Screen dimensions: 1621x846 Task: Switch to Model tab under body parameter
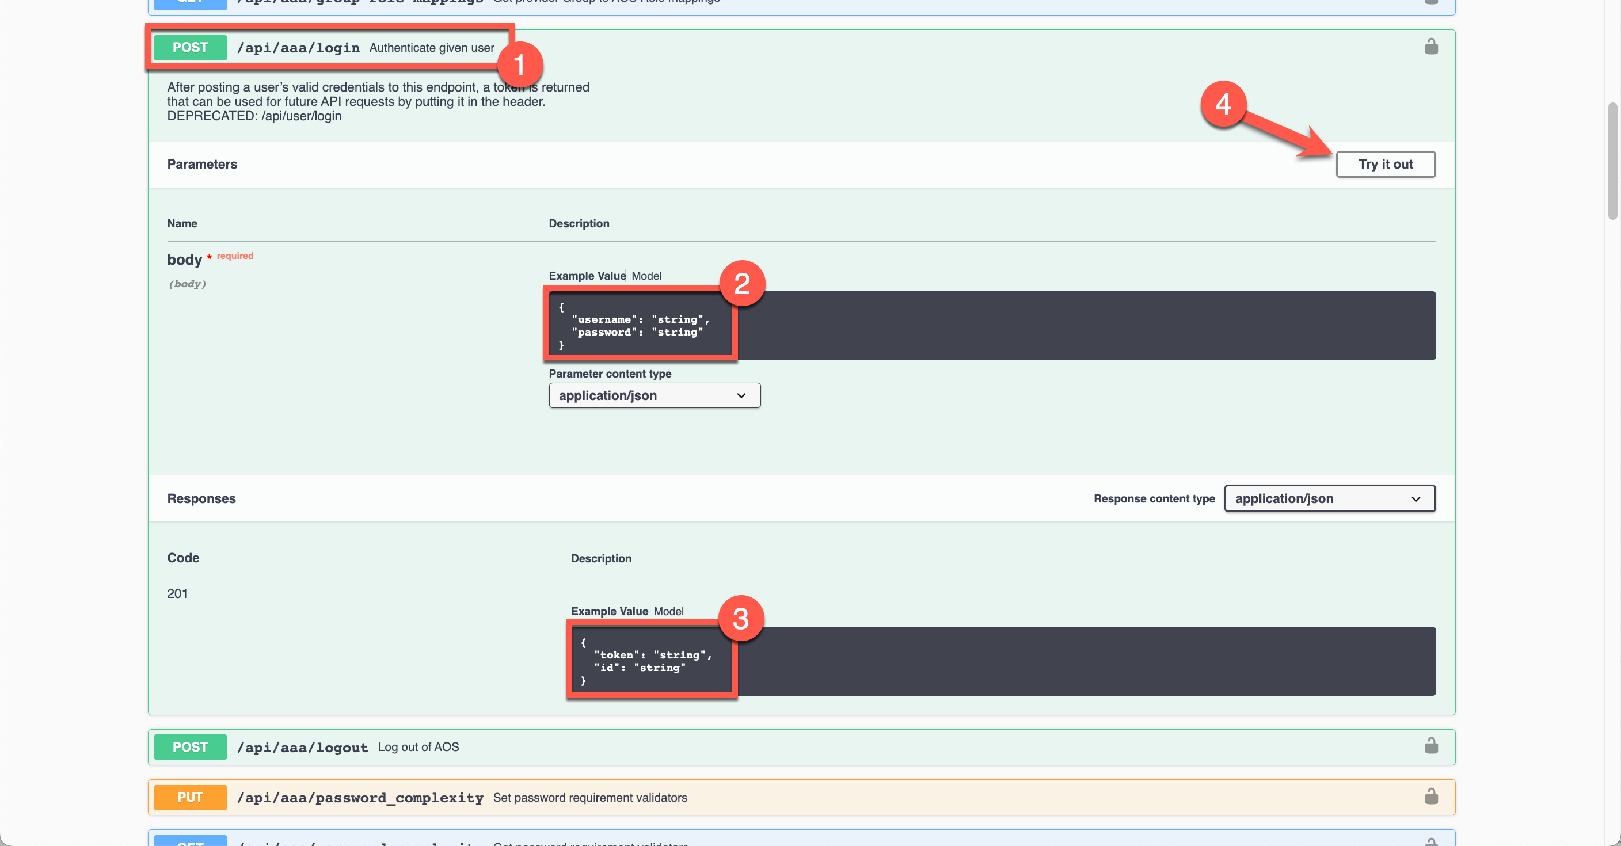646,276
